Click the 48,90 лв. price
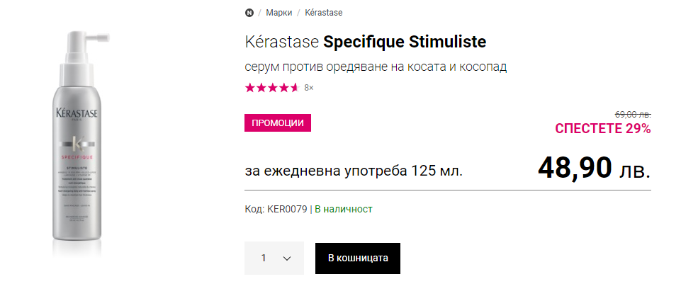Viewport: 698px width, 296px height. pyautogui.click(x=594, y=169)
